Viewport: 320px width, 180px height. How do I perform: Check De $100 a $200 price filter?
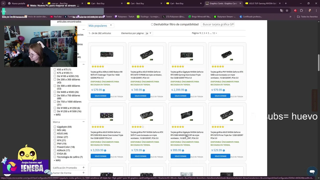pos(55,76)
